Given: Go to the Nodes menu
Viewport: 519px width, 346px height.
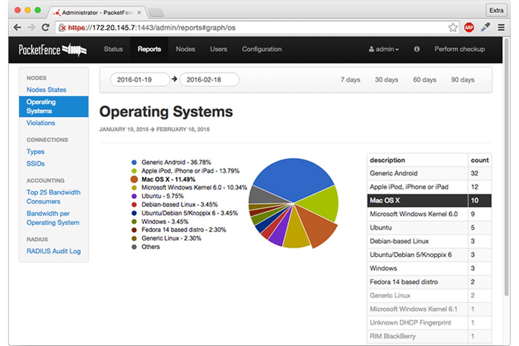Looking at the screenshot, I should click(x=186, y=49).
